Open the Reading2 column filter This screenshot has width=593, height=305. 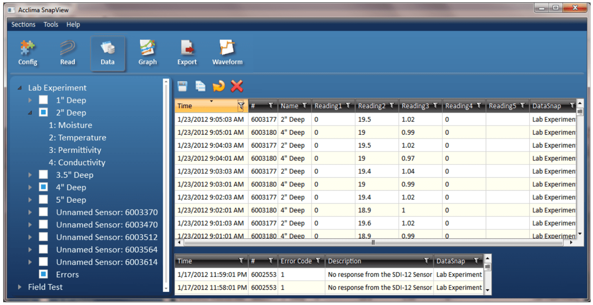tap(392, 106)
